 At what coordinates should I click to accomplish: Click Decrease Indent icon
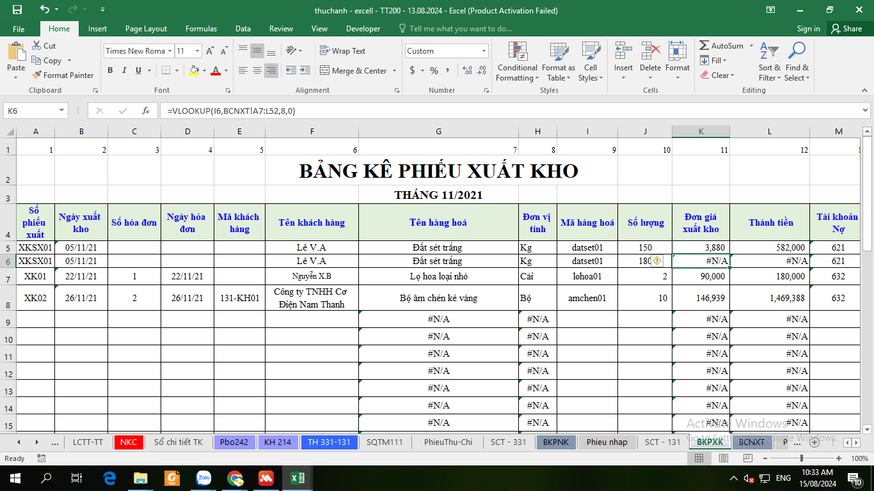[x=291, y=70]
